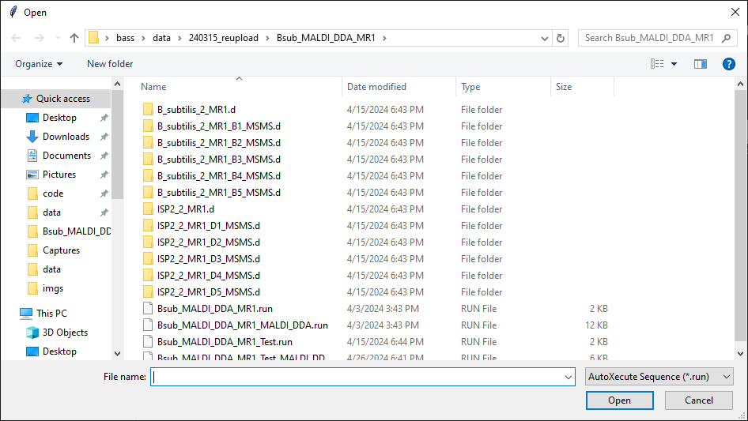Screen dimensions: 748x421
Task: Open Desktop under Quick access
Action: click(59, 118)
